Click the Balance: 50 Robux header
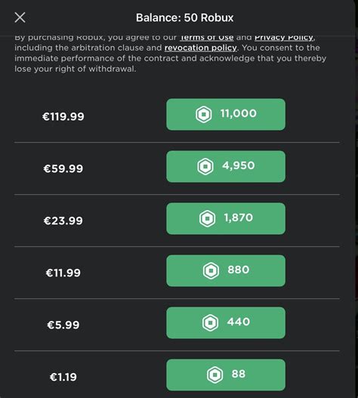Image resolution: width=358 pixels, height=398 pixels. pos(184,18)
